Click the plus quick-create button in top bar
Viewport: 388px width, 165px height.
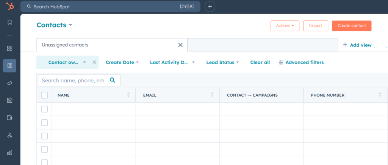point(210,6)
